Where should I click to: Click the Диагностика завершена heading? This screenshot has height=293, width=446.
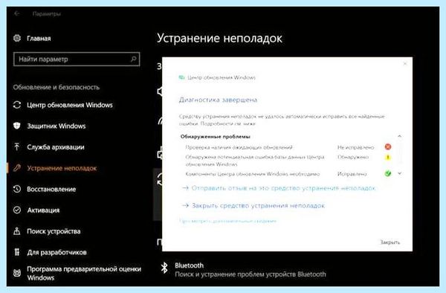pos(218,100)
